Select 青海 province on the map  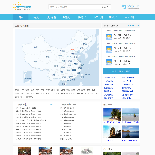(x=48, y=57)
